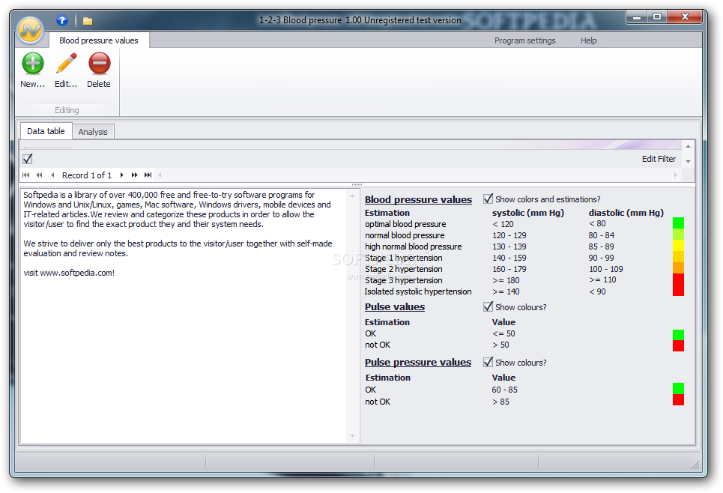Screen dimensions: 723x493
Task: Click the horizontal splitter grip above the panels
Action: (x=357, y=184)
